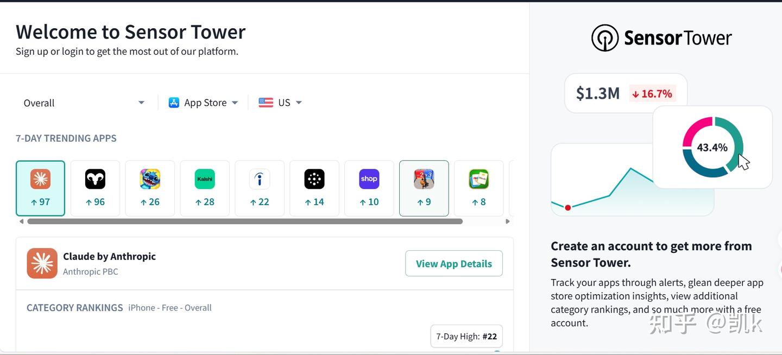Click the red point on the line chart
The height and width of the screenshot is (355, 782).
coord(568,208)
